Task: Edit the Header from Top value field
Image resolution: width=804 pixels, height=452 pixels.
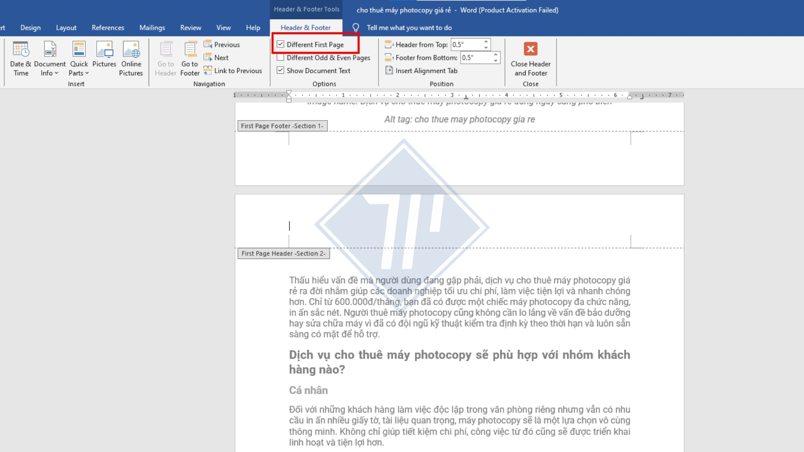Action: tap(466, 44)
